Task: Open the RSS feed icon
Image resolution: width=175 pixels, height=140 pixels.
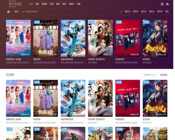Action: (168, 4)
